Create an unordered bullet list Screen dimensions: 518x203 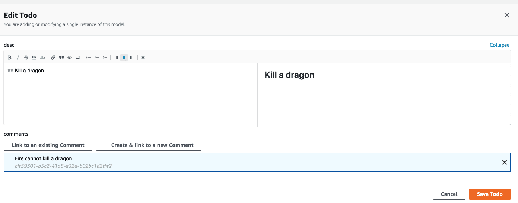tap(89, 58)
